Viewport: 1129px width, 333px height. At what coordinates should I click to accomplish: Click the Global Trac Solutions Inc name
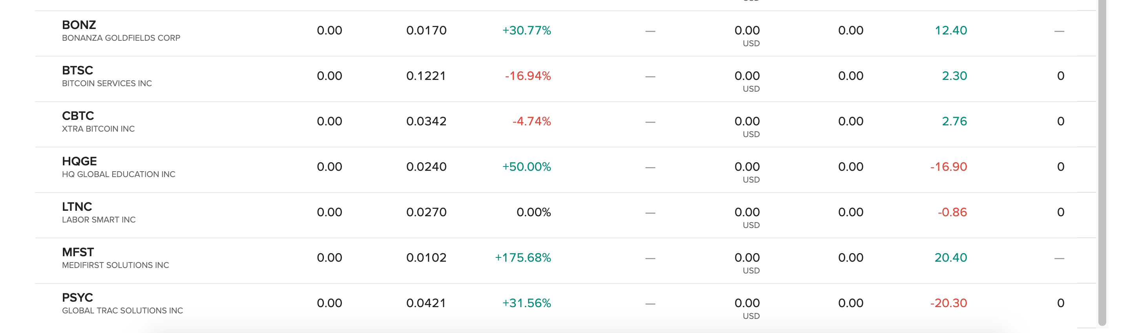pos(122,311)
